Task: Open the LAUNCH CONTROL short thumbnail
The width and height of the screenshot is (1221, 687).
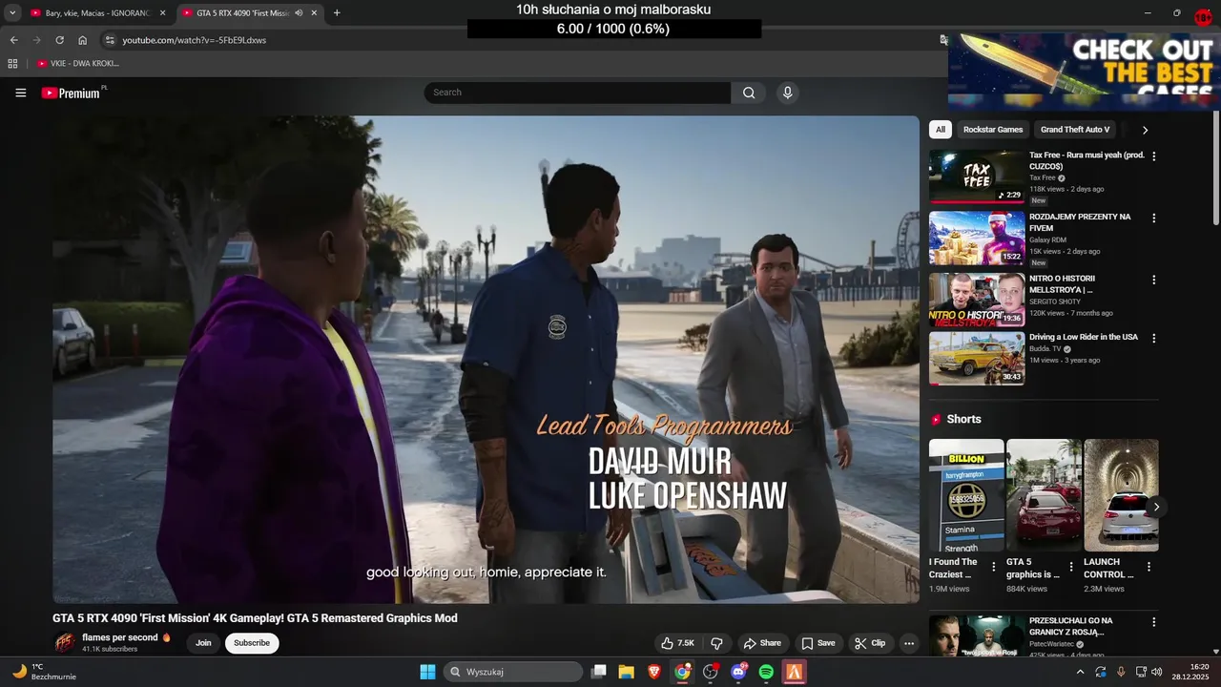Action: (x=1121, y=495)
